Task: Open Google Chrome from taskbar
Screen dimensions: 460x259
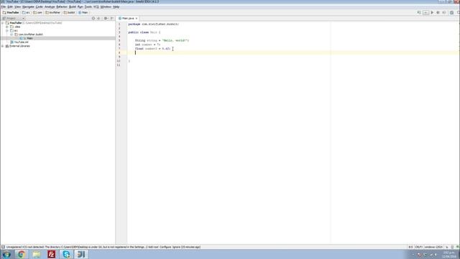Action: click(x=21, y=254)
